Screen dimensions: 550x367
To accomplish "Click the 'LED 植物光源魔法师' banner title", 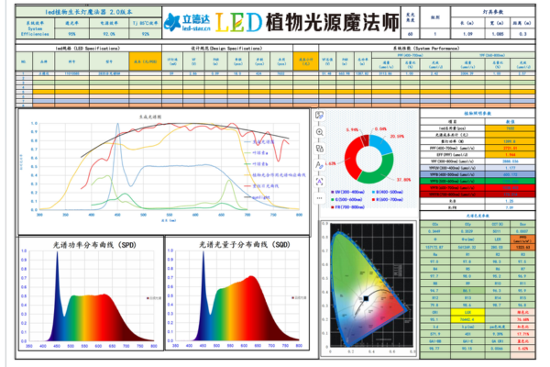I will pos(307,22).
